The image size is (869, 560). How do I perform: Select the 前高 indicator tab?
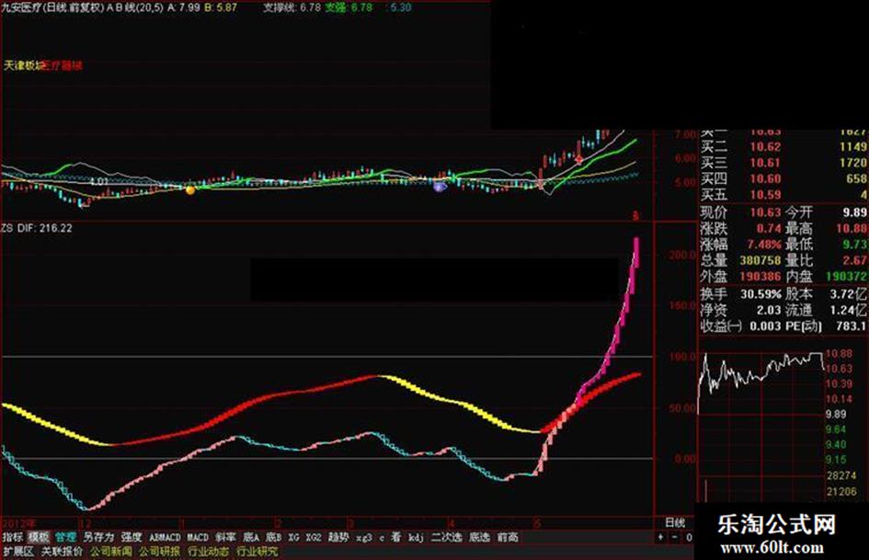click(507, 537)
